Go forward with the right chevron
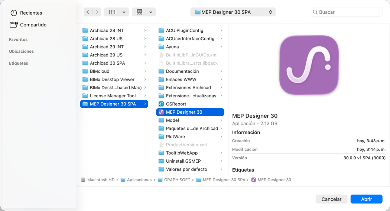Viewport: 390px width, 211px height. click(x=97, y=12)
